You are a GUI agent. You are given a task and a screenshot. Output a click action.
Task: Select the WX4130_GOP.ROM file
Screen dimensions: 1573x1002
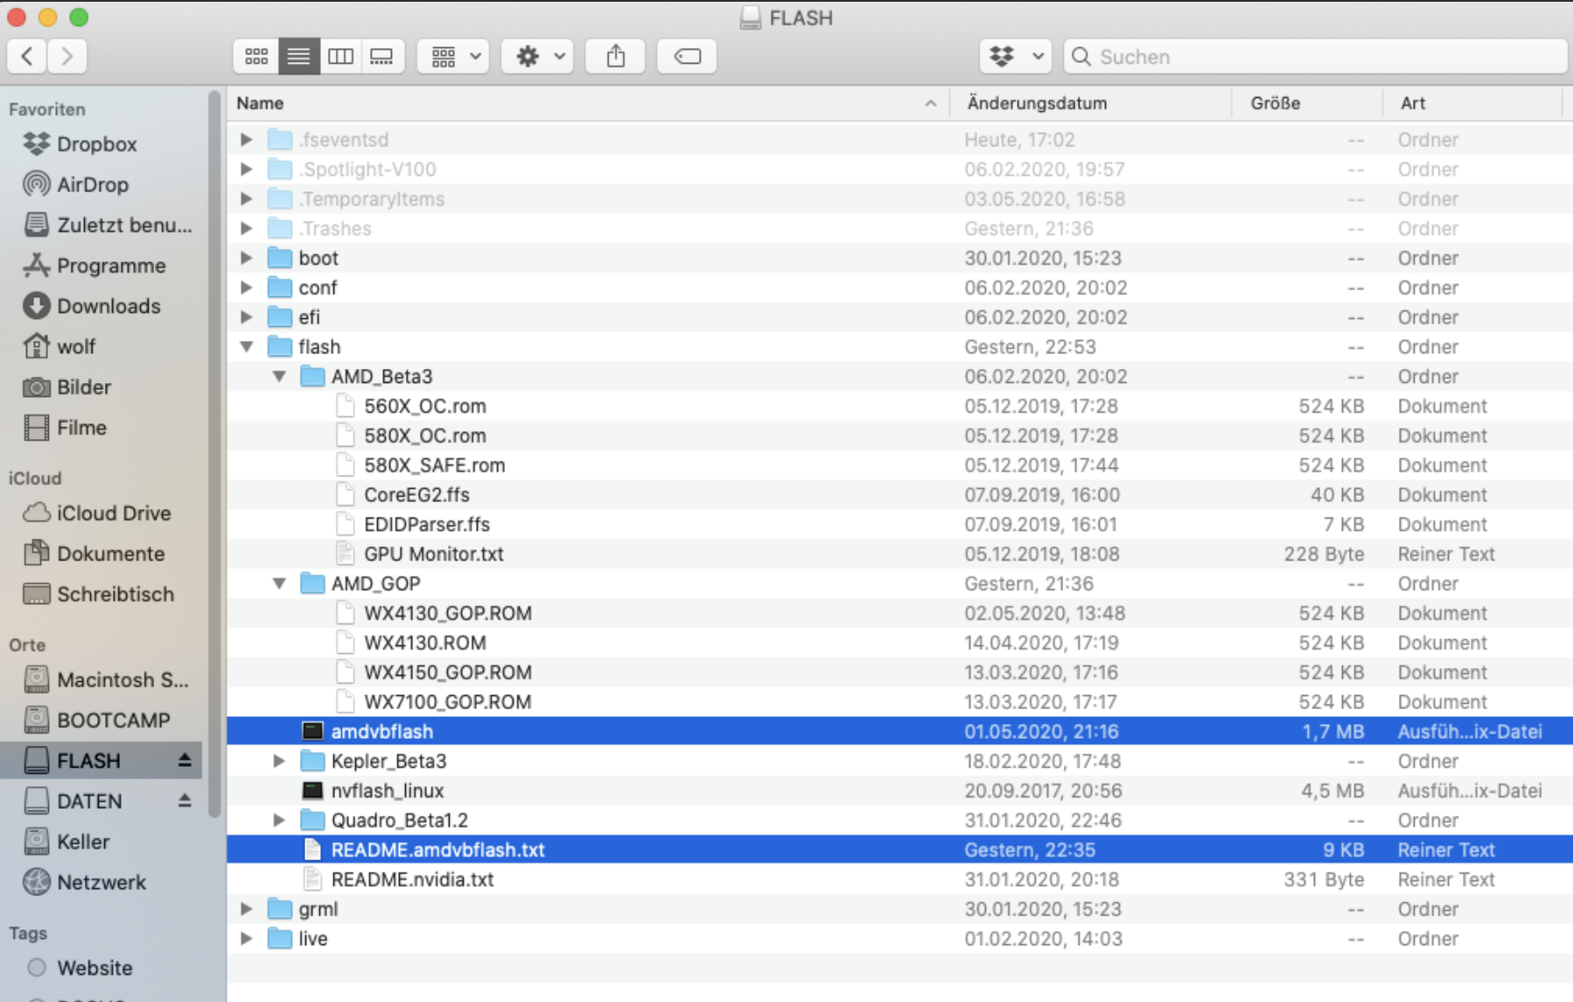(x=899, y=613)
